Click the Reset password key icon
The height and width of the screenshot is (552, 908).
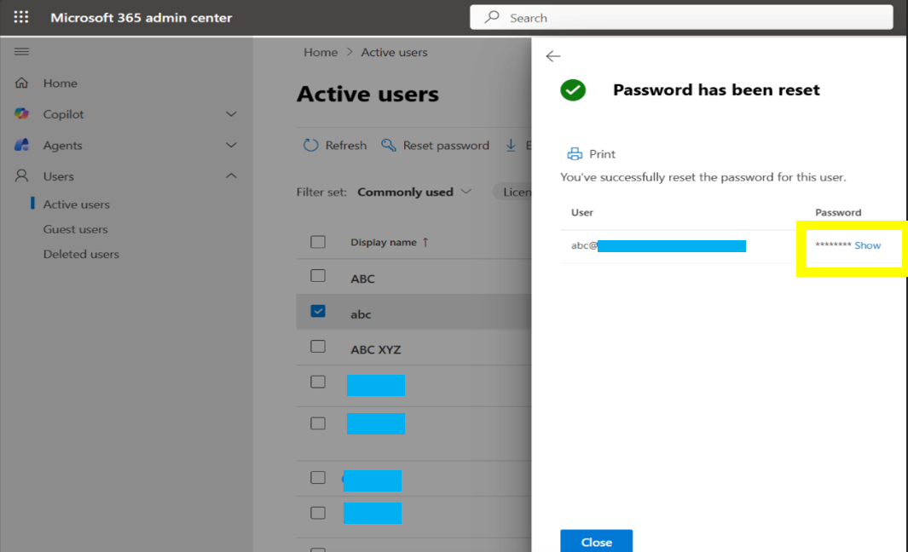pos(389,146)
